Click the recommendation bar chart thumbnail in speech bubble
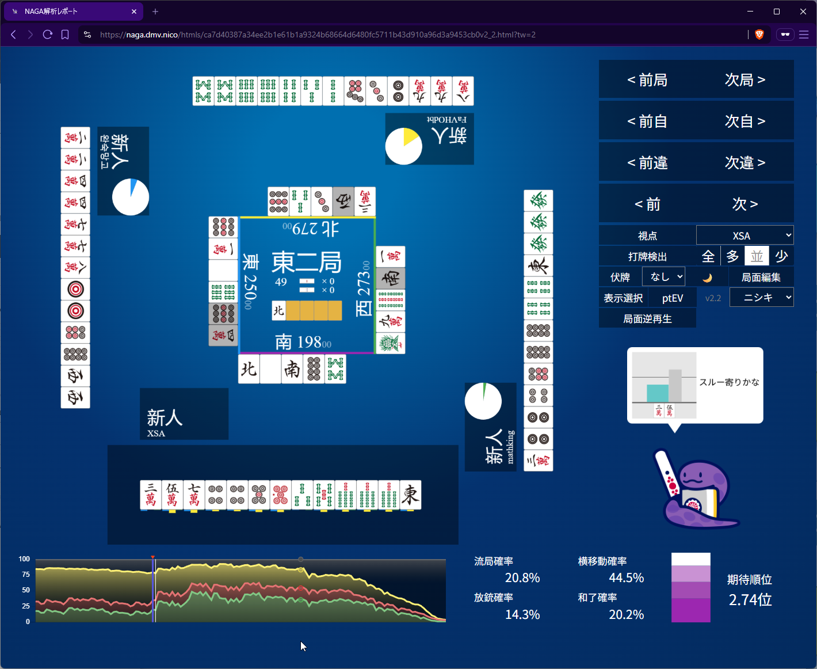The width and height of the screenshot is (817, 669). [x=664, y=385]
